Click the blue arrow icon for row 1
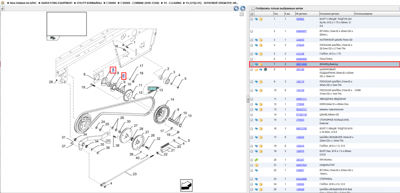The image size is (400, 193). 256,19
